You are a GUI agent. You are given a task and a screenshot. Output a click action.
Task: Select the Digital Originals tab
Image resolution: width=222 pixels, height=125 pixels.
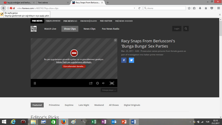[x=132, y=105]
